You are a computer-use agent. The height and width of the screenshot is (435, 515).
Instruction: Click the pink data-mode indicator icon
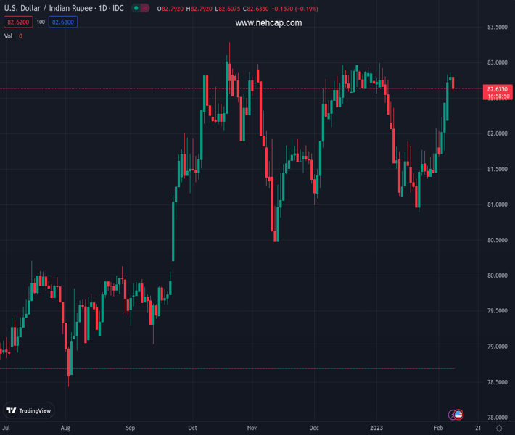pos(145,8)
